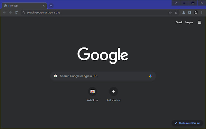Close the New Tab tab

coord(44,6)
